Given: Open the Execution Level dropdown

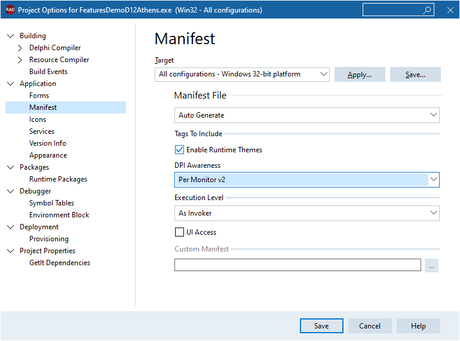Looking at the screenshot, I should tap(307, 213).
